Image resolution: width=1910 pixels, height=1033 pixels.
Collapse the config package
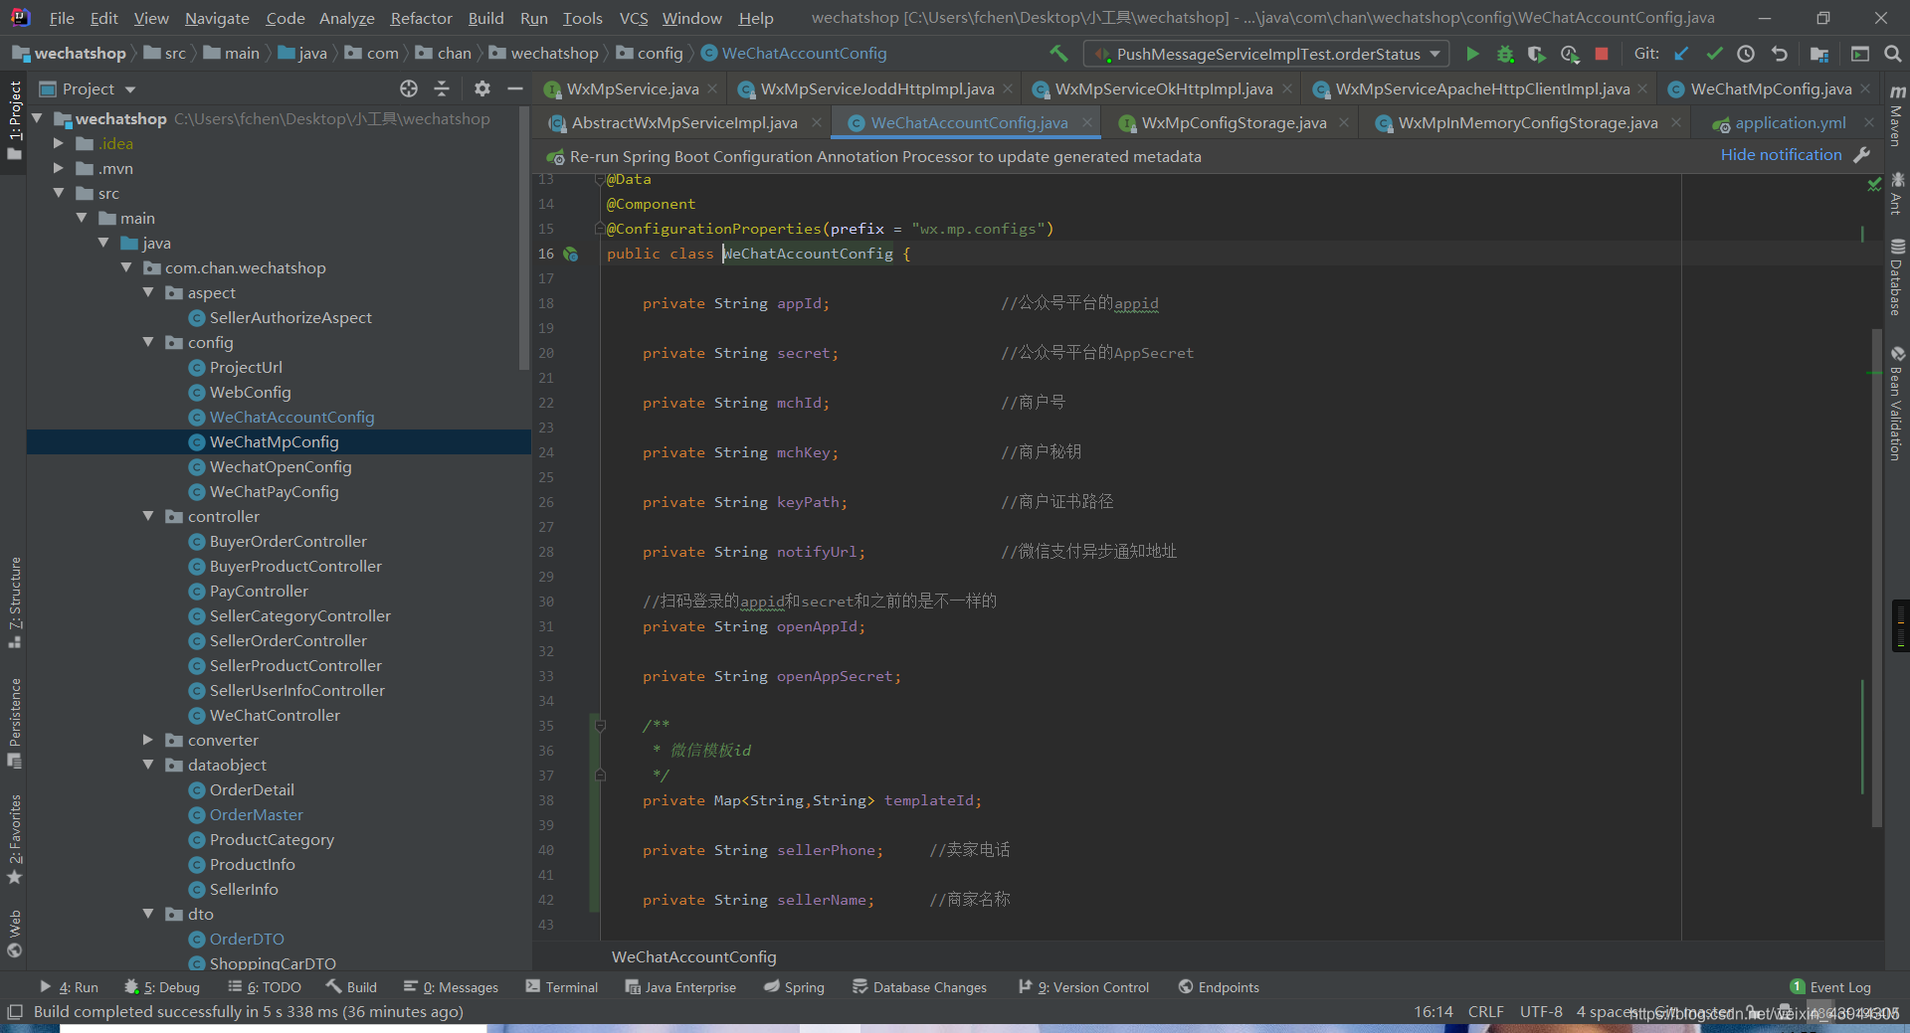(x=148, y=342)
